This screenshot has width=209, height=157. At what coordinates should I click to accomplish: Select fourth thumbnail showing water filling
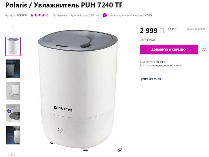pyautogui.click(x=13, y=113)
